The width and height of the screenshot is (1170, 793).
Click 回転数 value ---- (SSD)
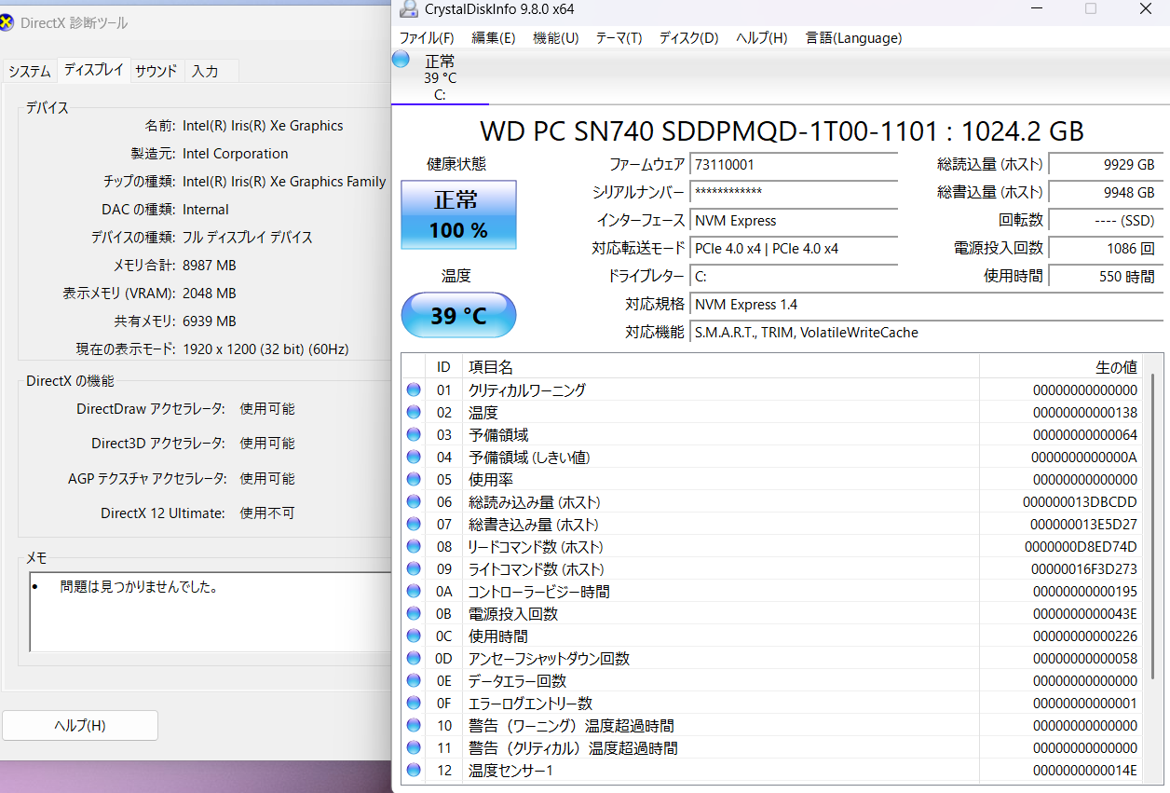pos(1106,221)
